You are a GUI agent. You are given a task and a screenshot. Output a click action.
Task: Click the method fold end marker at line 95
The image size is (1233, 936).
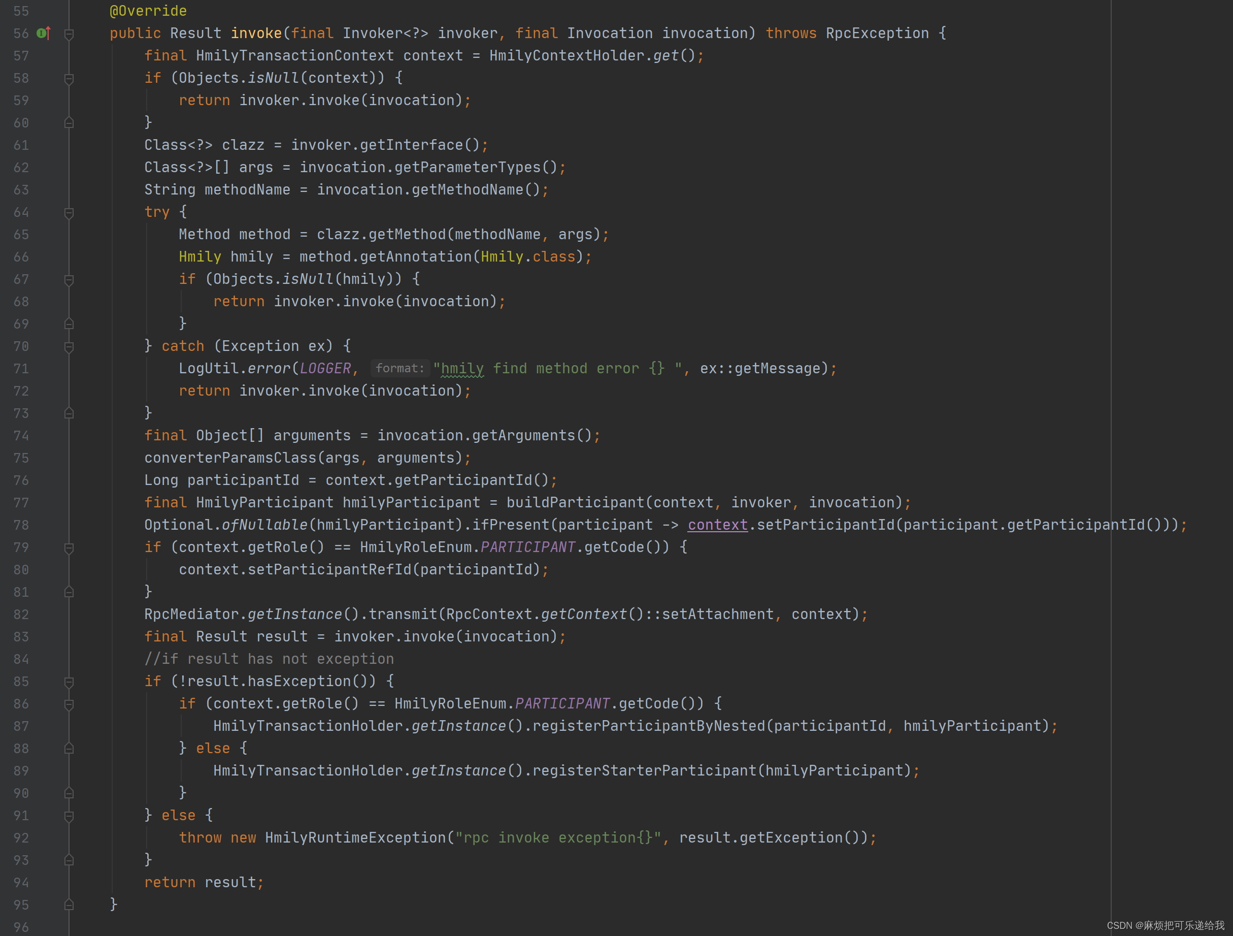69,904
